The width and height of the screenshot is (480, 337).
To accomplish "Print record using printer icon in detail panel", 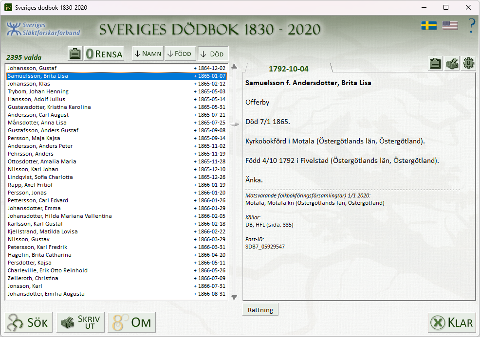I will point(452,64).
